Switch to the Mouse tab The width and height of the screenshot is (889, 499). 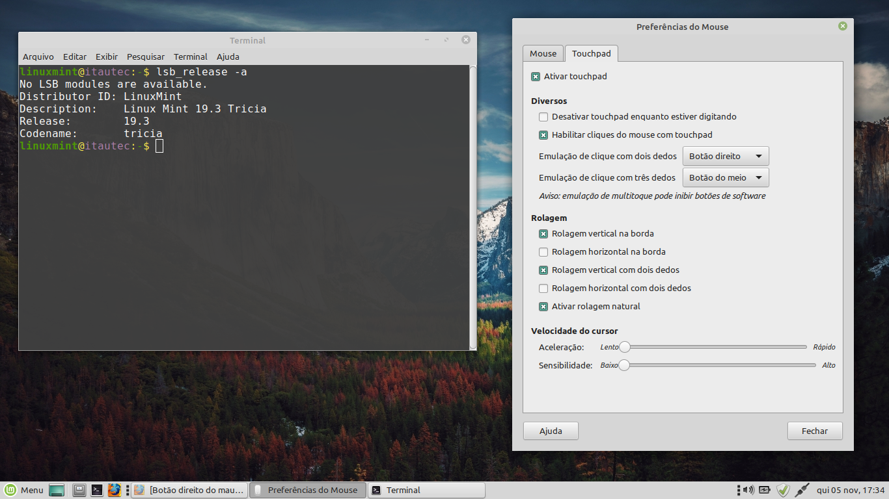coord(543,53)
